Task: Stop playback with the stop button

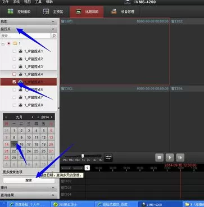Action: [x=160, y=157]
